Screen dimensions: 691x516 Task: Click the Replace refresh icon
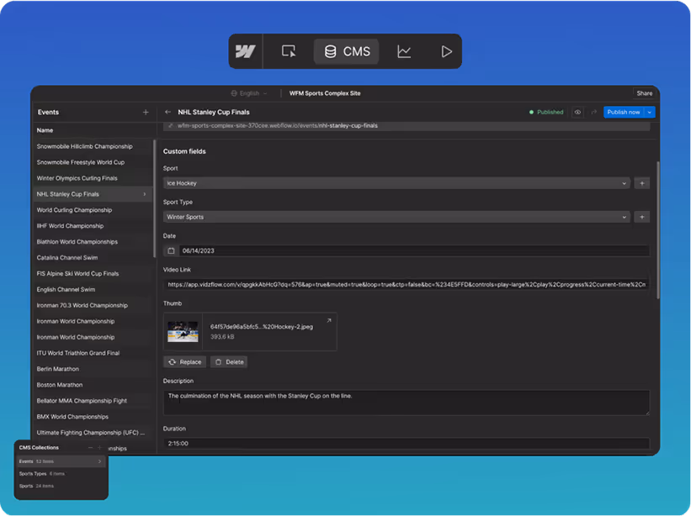tap(172, 362)
